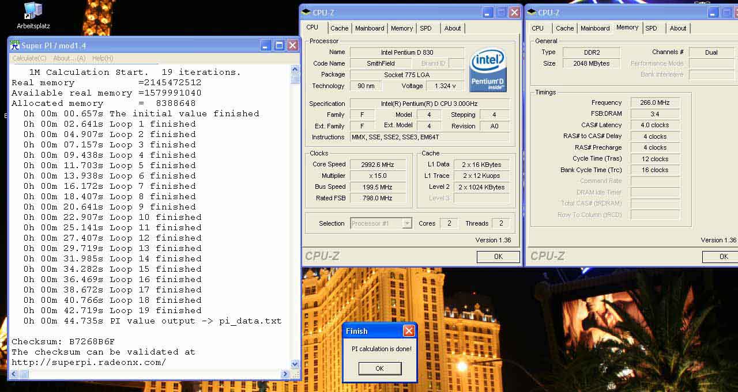Close the Super PI window
The height and width of the screenshot is (392, 738).
click(x=292, y=45)
